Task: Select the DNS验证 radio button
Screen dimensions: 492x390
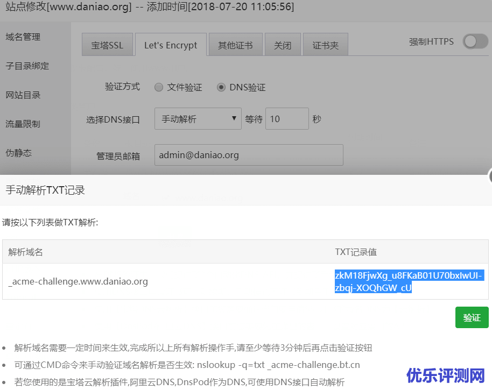Action: [221, 87]
